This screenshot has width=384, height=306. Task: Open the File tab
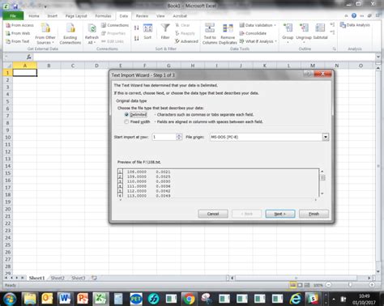tap(13, 16)
